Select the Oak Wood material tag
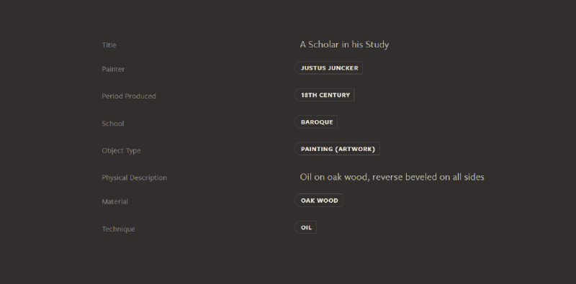The height and width of the screenshot is (284, 576). [x=318, y=201]
